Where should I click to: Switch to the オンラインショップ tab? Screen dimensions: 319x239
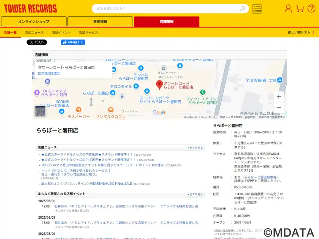34,22
